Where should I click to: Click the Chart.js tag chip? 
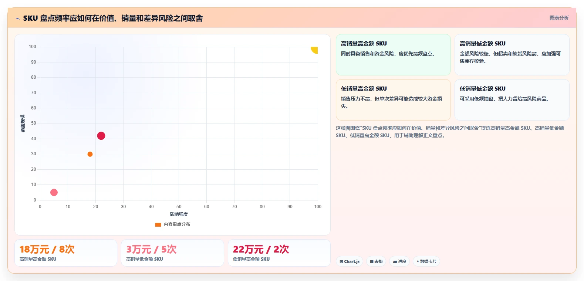(350, 261)
